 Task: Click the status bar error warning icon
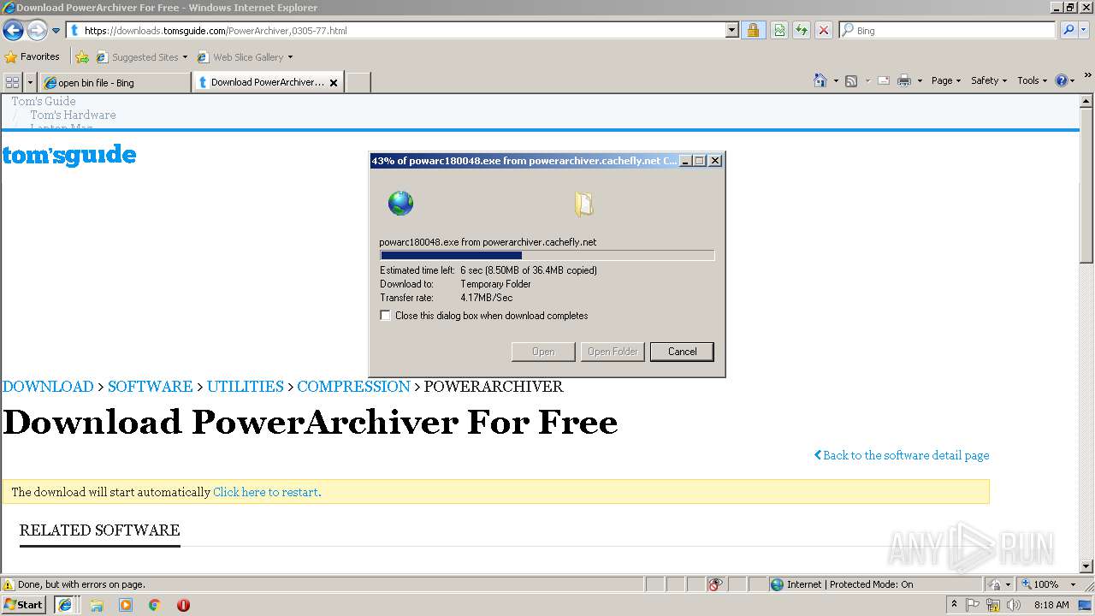click(x=9, y=584)
